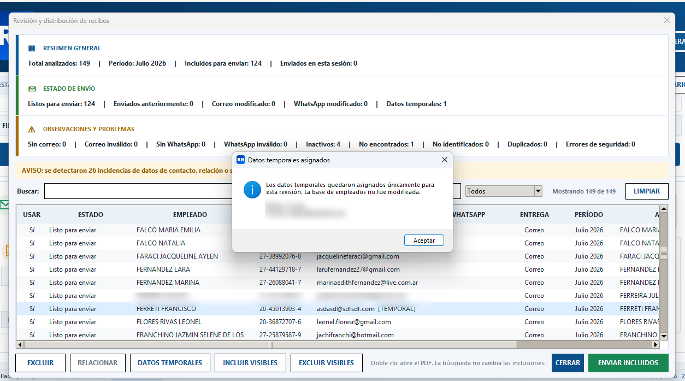The image size is (685, 381).
Task: Confirm the dialog with Aceptar
Action: pos(424,241)
